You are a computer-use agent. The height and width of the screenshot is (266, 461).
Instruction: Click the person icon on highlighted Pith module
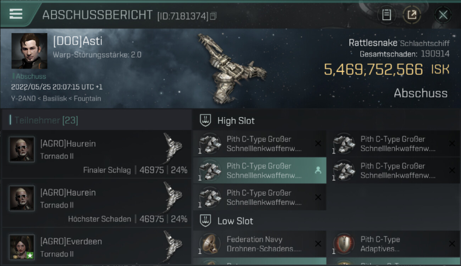[x=318, y=171]
